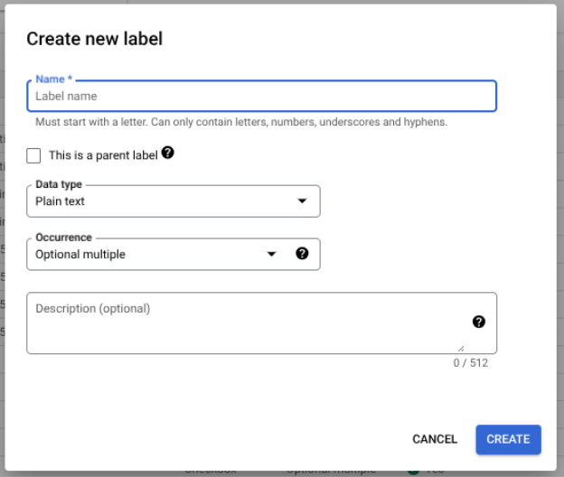Image resolution: width=564 pixels, height=477 pixels.
Task: Click the 'Optional multiple' occurrence value
Action: point(80,255)
